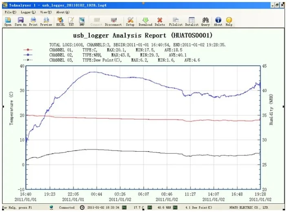Click the Save As toolbar icon
The image size is (287, 212).
point(20,20)
